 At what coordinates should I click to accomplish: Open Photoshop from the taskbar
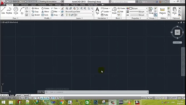95,102
